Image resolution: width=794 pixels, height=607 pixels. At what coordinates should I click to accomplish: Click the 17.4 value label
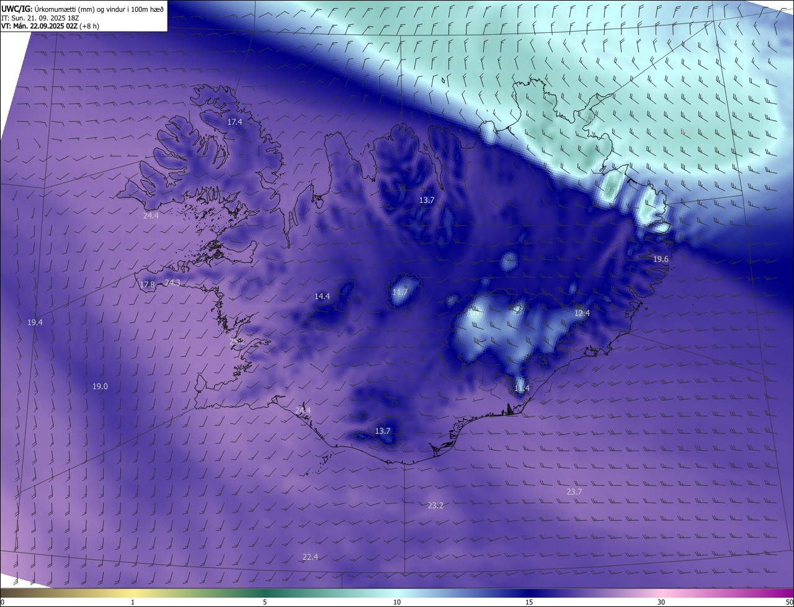(x=234, y=122)
